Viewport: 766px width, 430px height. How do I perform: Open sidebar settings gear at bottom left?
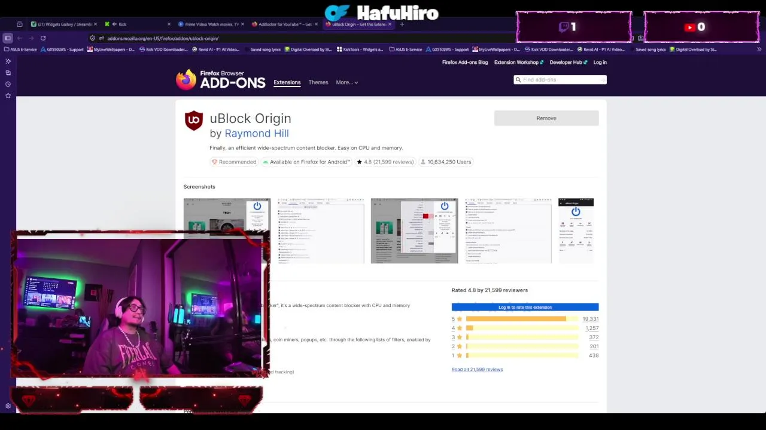(x=8, y=406)
